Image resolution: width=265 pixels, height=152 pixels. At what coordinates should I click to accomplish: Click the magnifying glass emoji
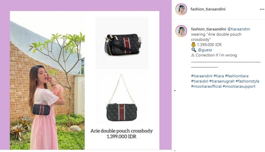point(194,50)
